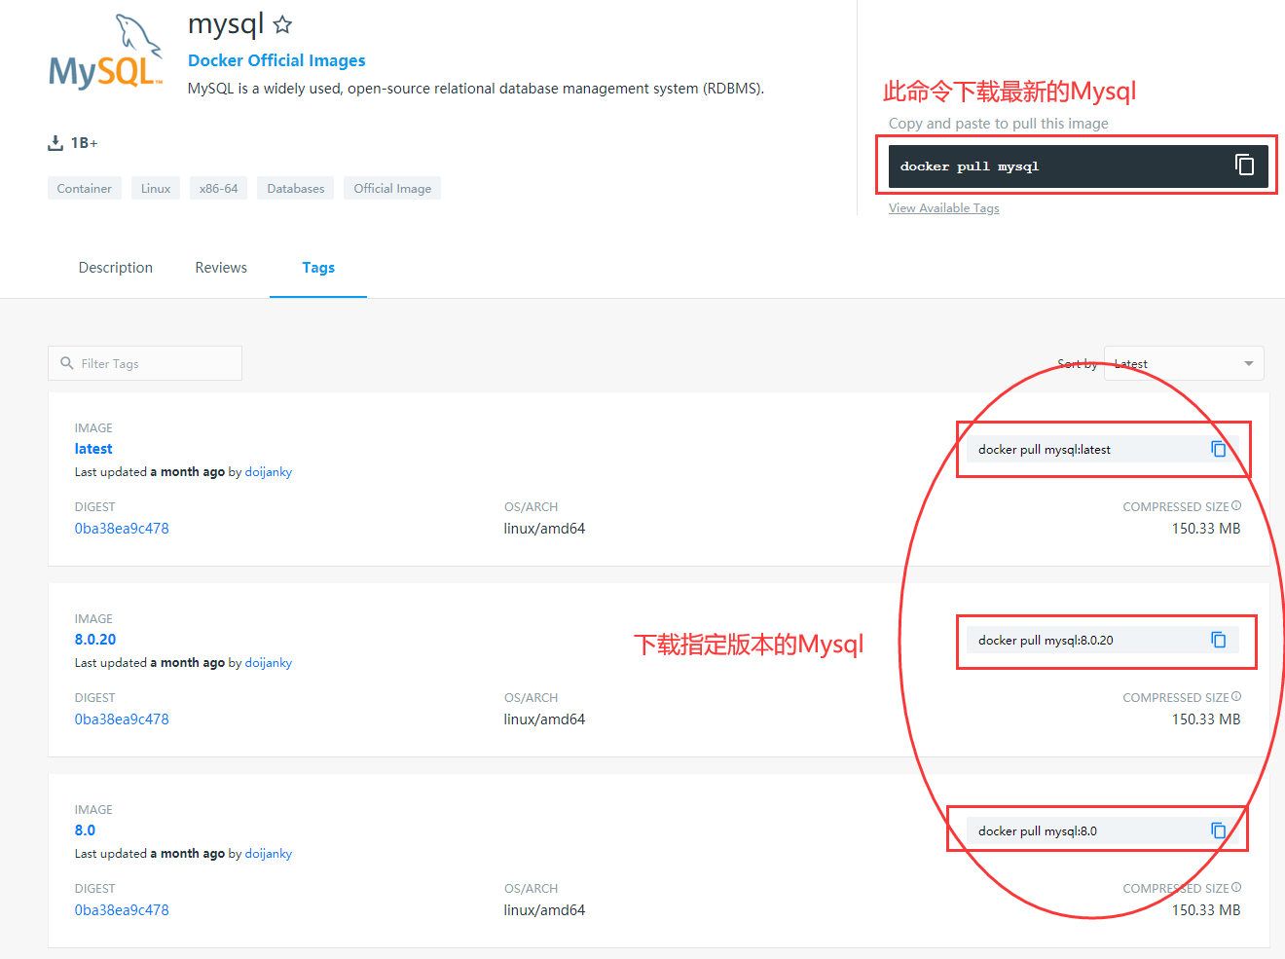The height and width of the screenshot is (959, 1285).
Task: Open doijanky profile in 8.0.20 row
Action: point(269,663)
